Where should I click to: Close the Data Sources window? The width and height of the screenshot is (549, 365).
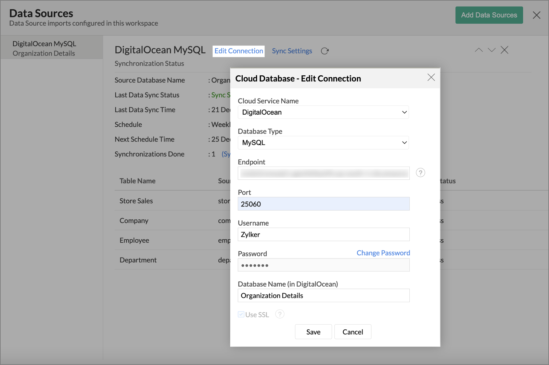point(536,15)
